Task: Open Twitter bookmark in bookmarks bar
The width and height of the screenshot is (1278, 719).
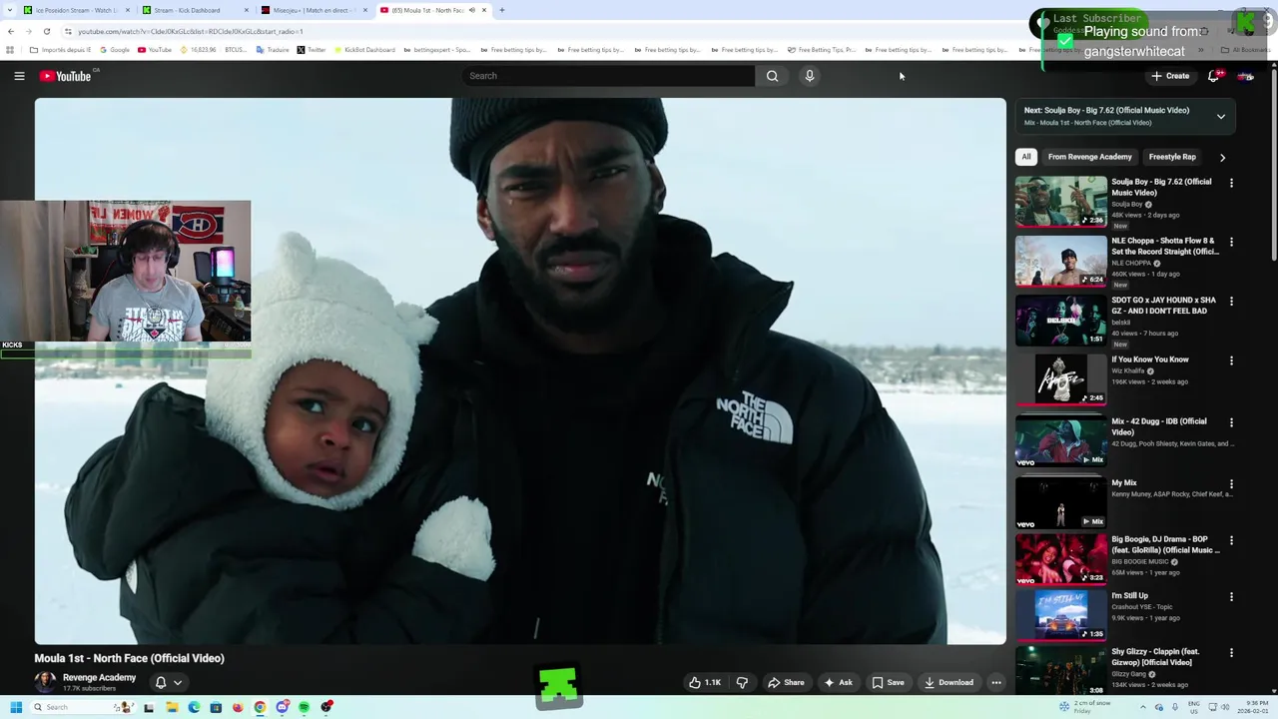Action: click(312, 50)
